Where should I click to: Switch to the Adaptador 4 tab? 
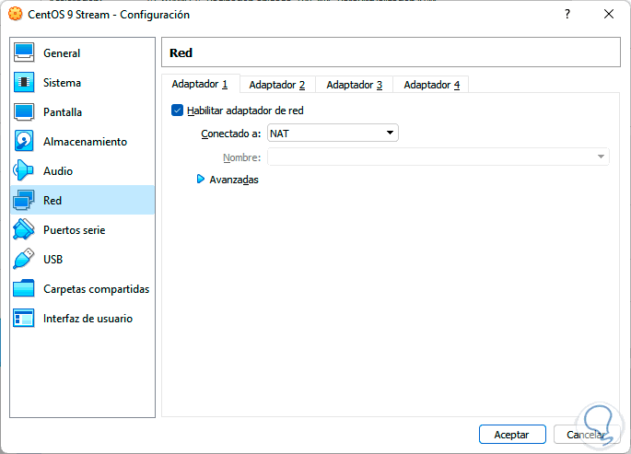tap(431, 85)
